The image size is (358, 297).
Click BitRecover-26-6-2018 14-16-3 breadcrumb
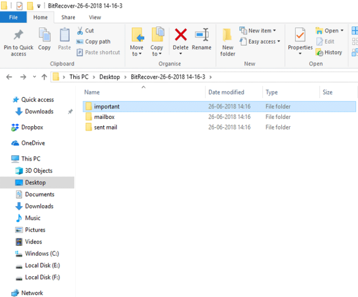coord(168,77)
